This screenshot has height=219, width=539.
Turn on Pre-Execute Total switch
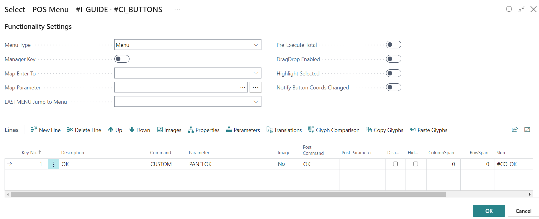393,45
